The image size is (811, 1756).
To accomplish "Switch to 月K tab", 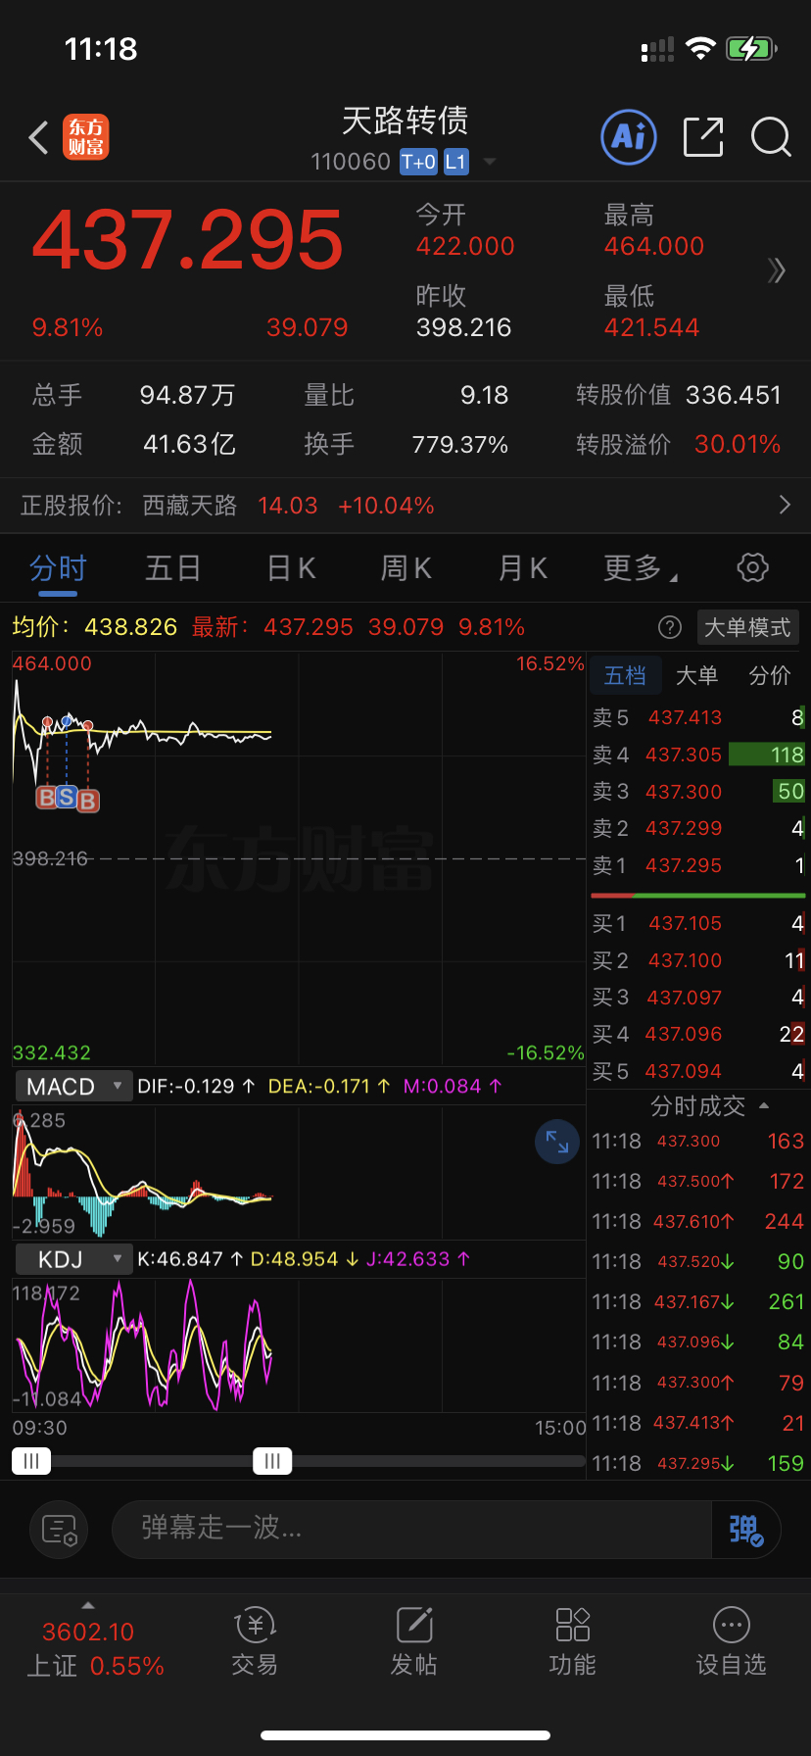I will click(523, 568).
